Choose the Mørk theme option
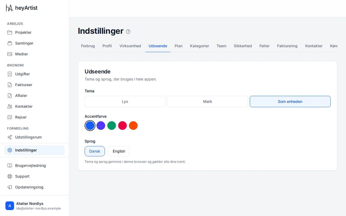The image size is (346, 216). (208, 102)
